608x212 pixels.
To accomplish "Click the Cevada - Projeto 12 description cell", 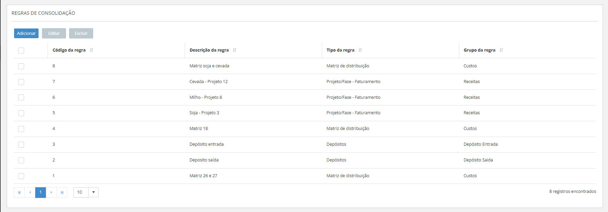I will [208, 82].
